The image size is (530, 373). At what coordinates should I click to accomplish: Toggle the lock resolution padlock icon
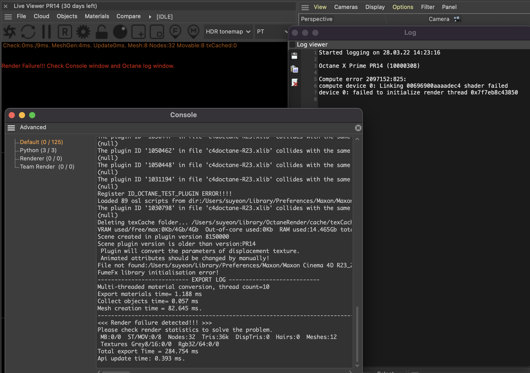(101, 32)
